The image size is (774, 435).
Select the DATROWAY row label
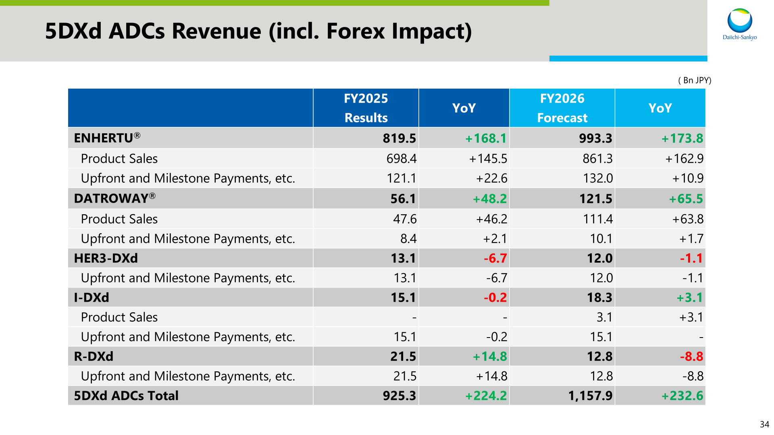point(115,198)
